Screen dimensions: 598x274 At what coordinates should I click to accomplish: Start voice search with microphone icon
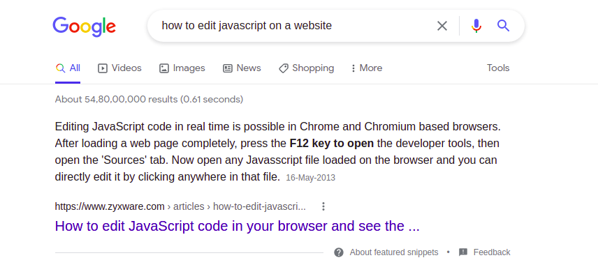476,26
